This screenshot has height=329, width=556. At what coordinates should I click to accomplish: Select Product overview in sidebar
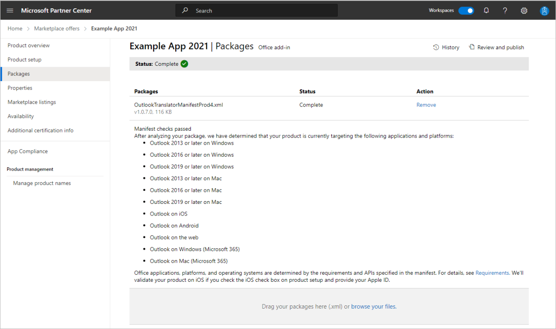29,45
